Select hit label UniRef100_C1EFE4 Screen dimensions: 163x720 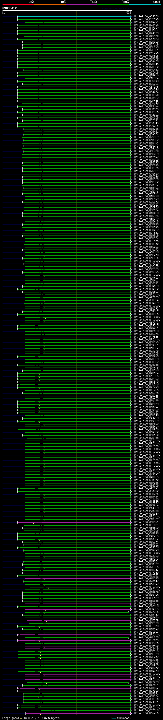click(x=146, y=78)
